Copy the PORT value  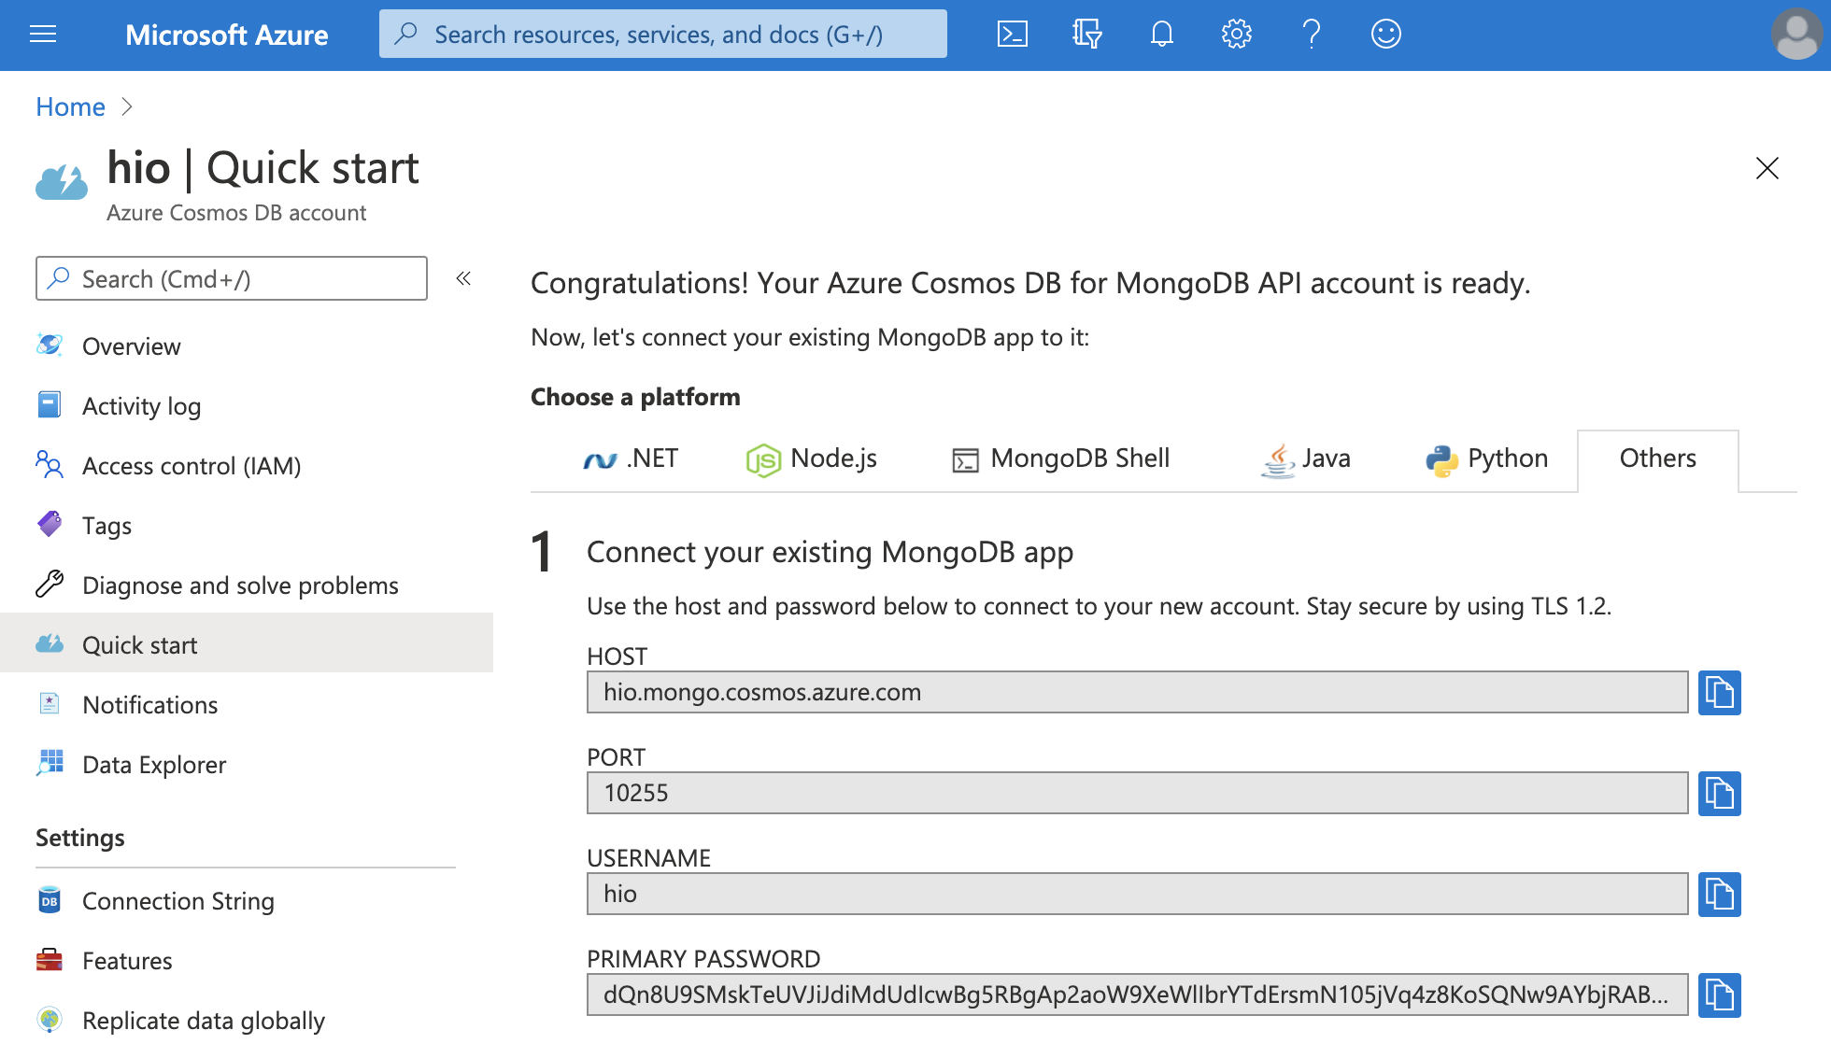coord(1719,794)
